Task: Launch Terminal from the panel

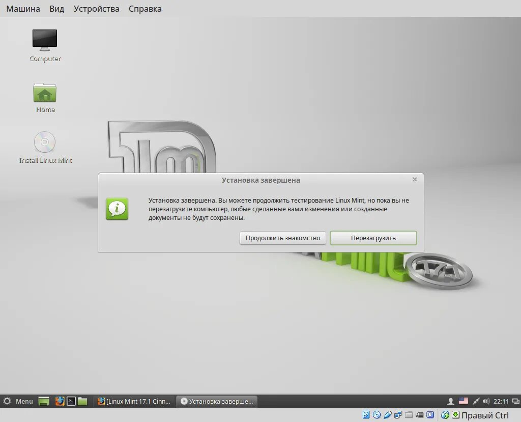Action: pos(71,401)
